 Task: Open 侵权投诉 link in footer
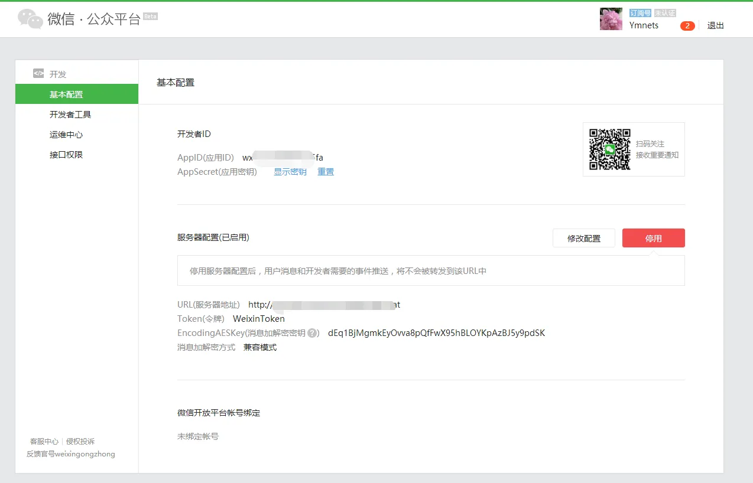pos(80,442)
